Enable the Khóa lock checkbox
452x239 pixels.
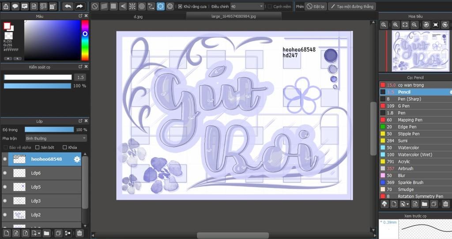(x=64, y=147)
